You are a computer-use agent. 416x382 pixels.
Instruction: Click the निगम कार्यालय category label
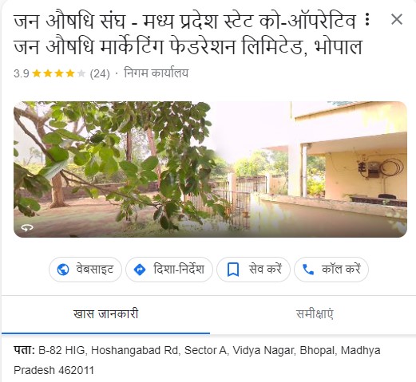156,73
